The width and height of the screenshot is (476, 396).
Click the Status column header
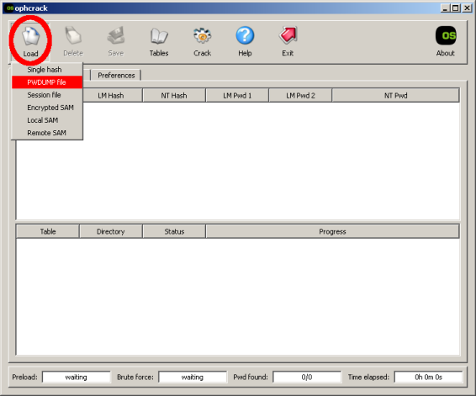click(x=174, y=231)
